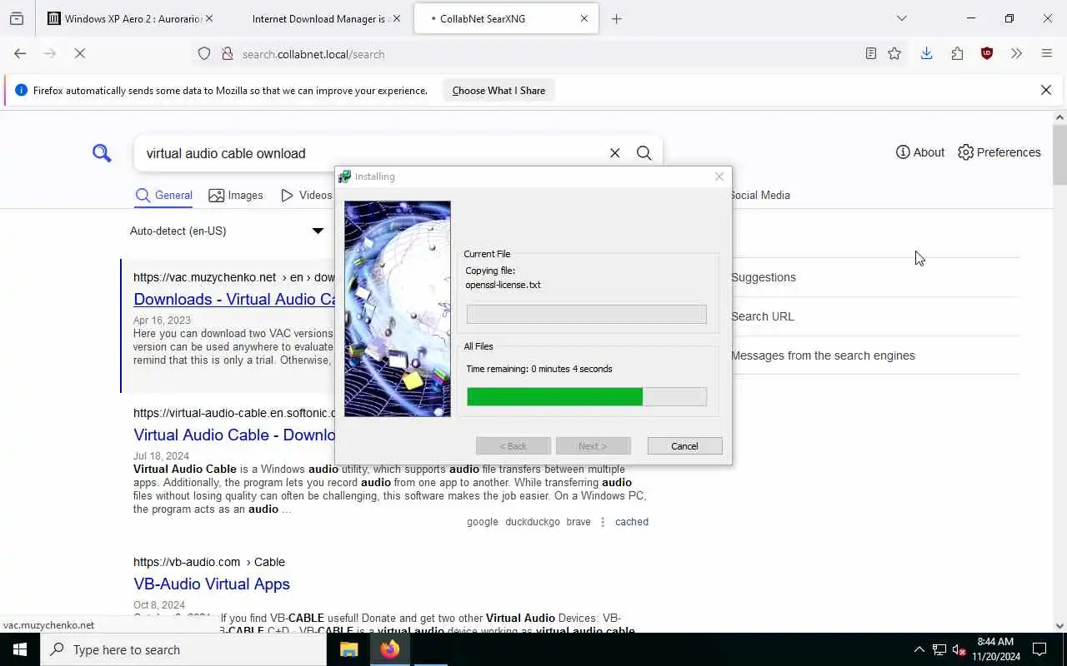The width and height of the screenshot is (1067, 666).
Task: Stop loading the current page
Action: coord(80,53)
